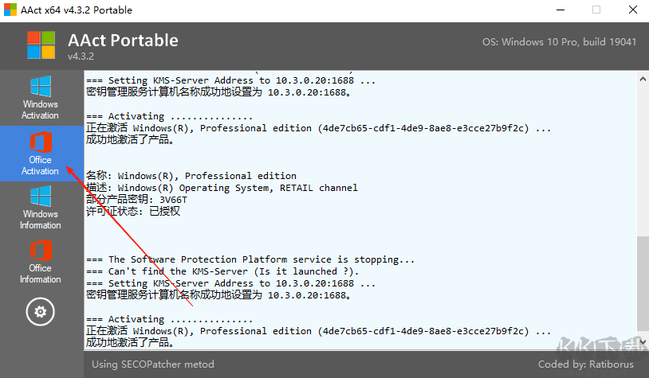649x378 pixels.
Task: Click the 'RETAIL channel' description line
Action: (222, 188)
